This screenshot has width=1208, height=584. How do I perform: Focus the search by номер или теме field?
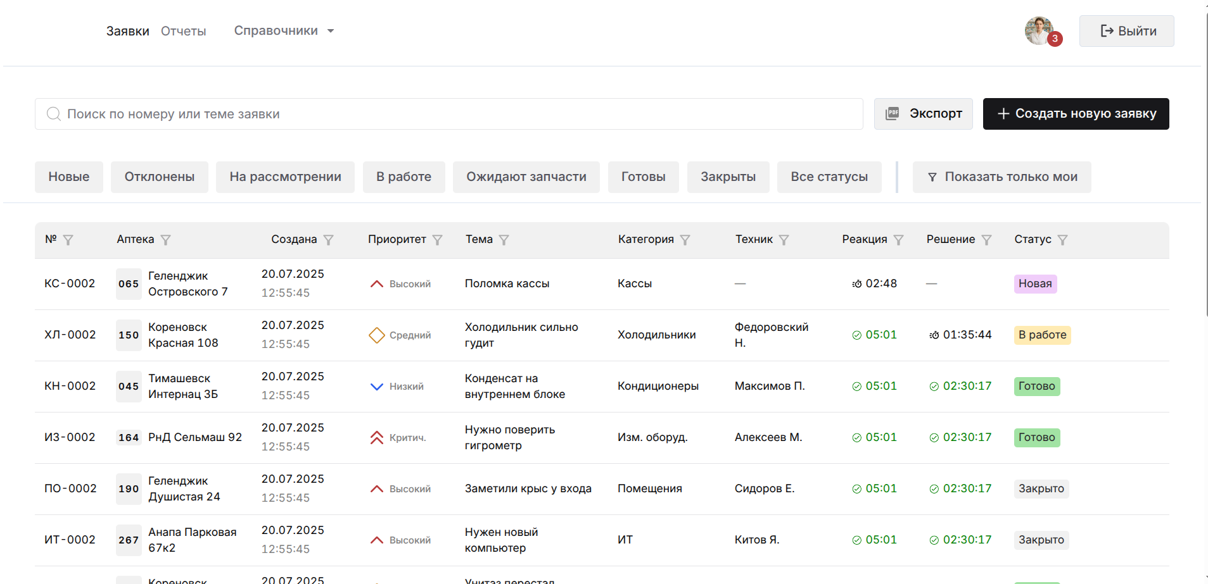click(x=449, y=114)
